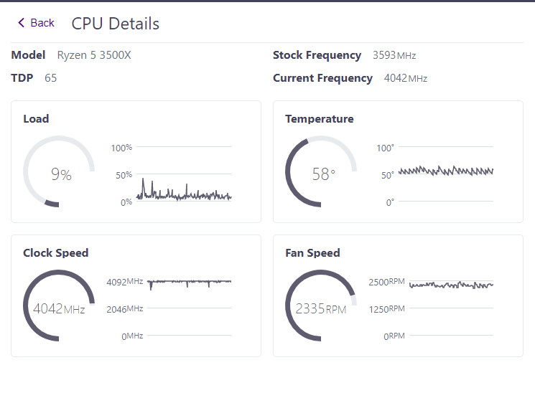
Task: Click the CPU Details page title
Action: pos(115,24)
